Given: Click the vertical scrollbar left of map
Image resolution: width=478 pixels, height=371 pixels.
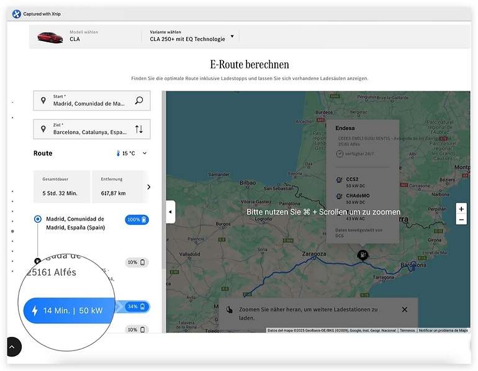Looking at the screenshot, I should (x=164, y=180).
